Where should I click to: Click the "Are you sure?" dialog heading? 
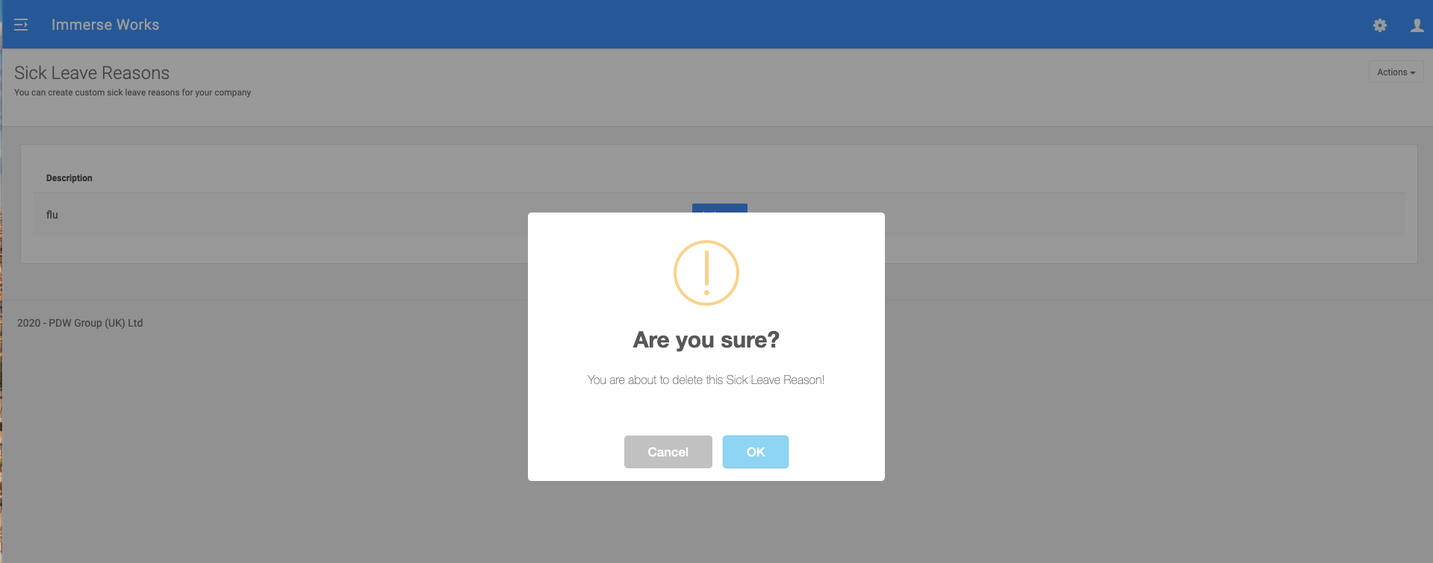706,340
